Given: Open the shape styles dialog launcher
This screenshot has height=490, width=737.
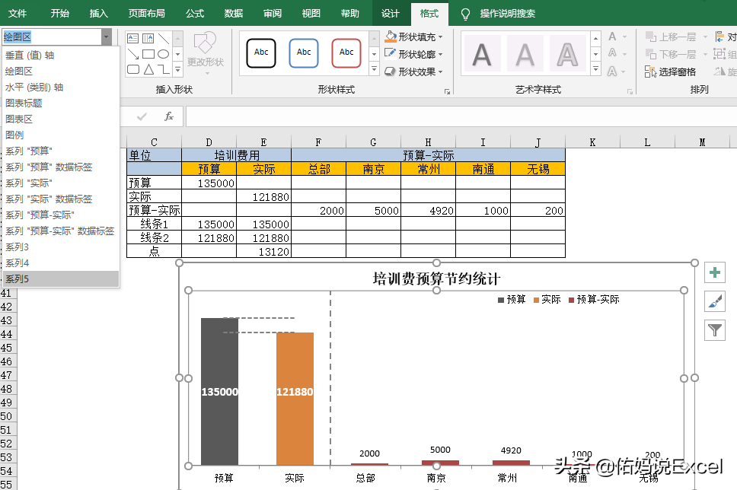Looking at the screenshot, I should (447, 91).
